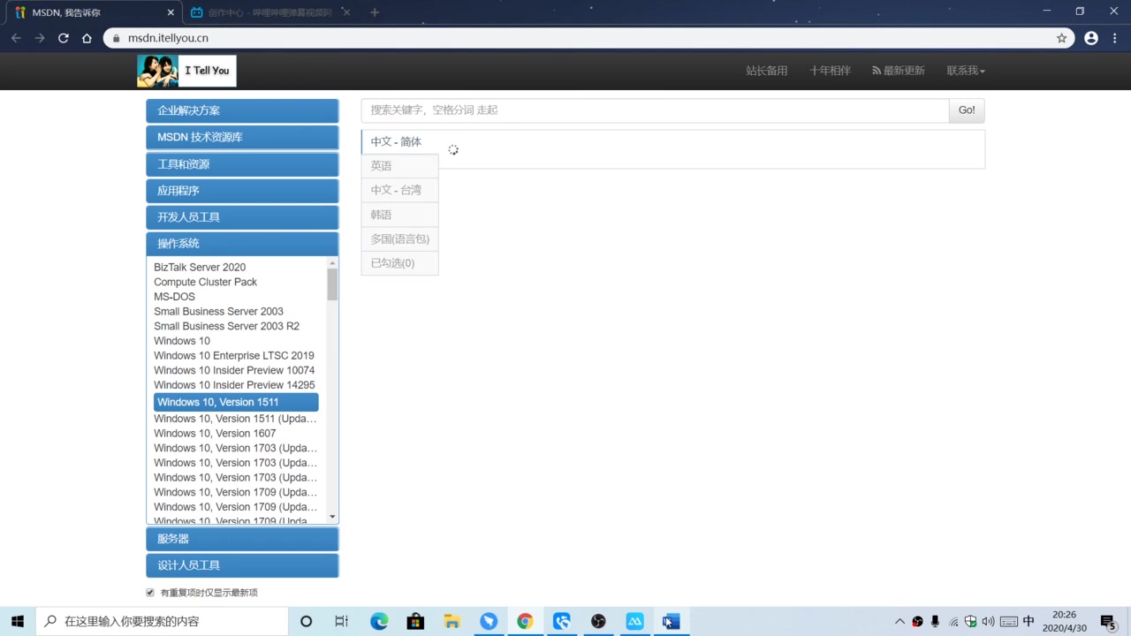Open the blue bird app on taskbar

click(x=489, y=621)
